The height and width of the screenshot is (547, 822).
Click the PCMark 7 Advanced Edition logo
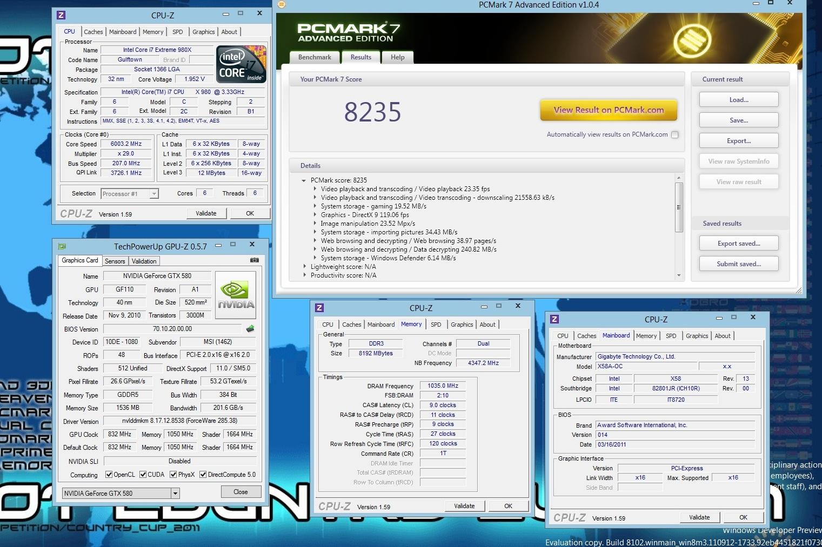(x=349, y=32)
